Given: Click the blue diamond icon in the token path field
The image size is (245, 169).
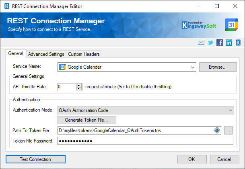Looking at the screenshot, I should [x=217, y=130].
